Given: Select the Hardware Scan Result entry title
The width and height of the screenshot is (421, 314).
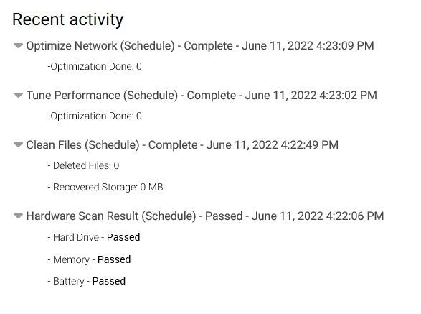Looking at the screenshot, I should (x=205, y=216).
